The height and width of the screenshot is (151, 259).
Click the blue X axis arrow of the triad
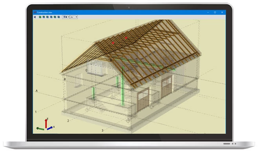[x=50, y=128]
